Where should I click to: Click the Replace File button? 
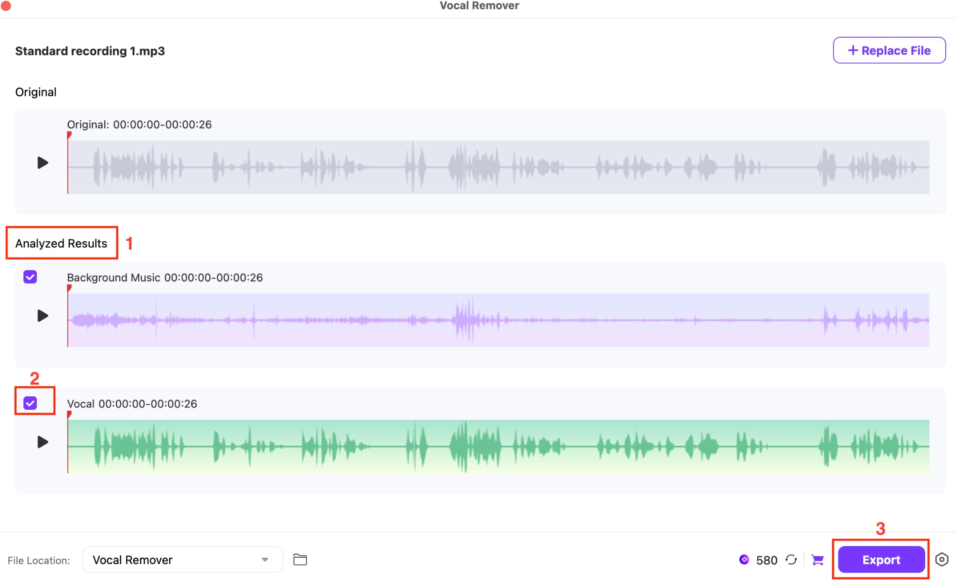point(889,50)
